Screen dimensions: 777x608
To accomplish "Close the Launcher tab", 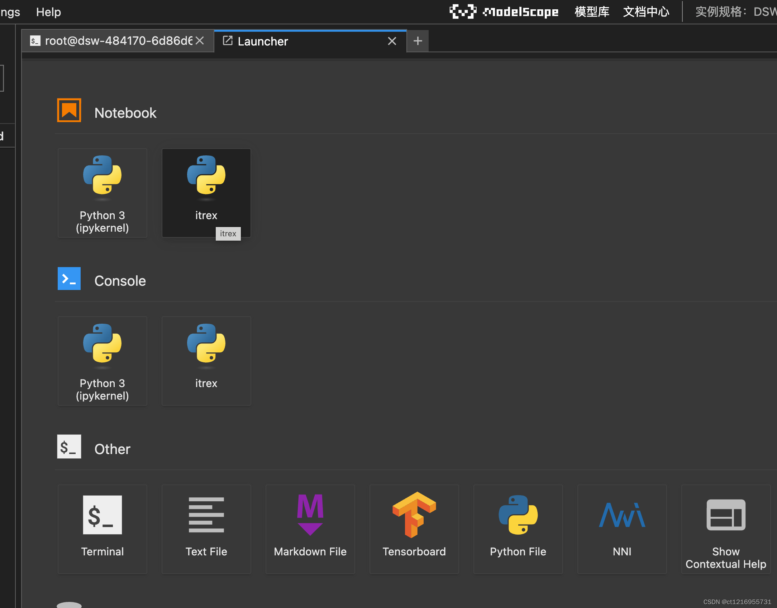I will click(392, 41).
